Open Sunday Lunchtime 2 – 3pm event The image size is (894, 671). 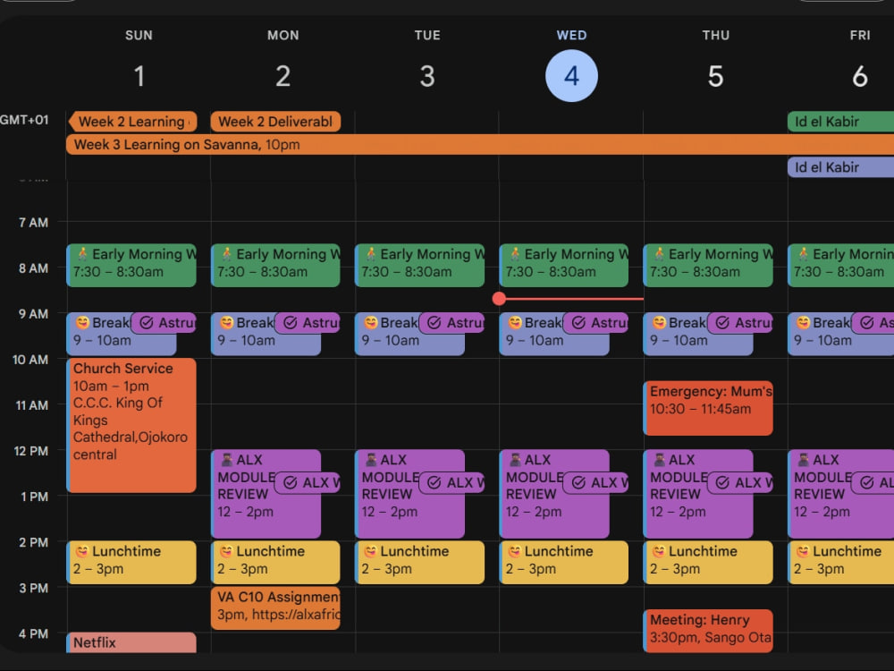click(x=131, y=562)
